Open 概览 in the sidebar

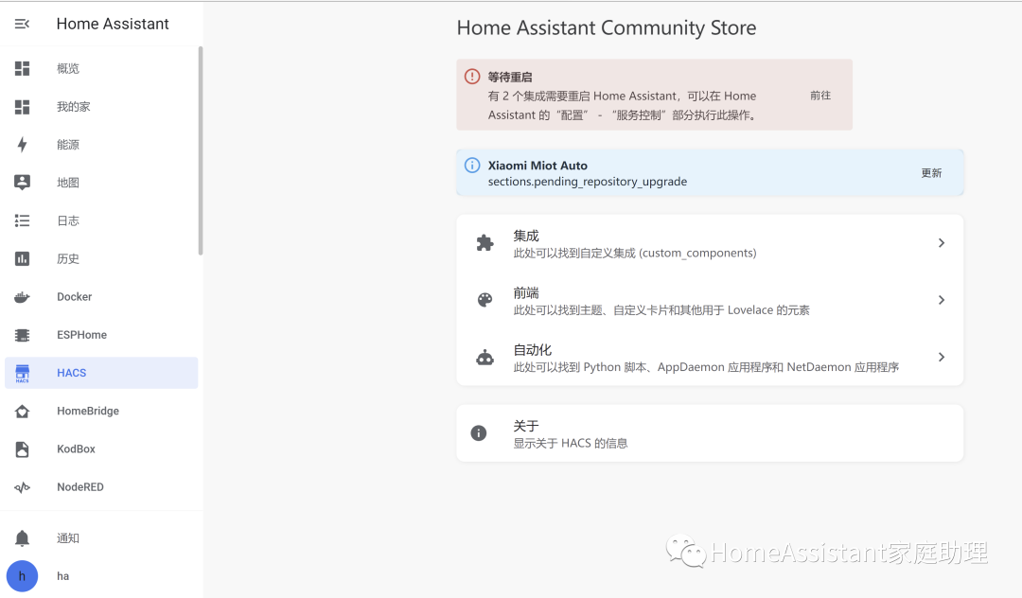click(x=101, y=68)
